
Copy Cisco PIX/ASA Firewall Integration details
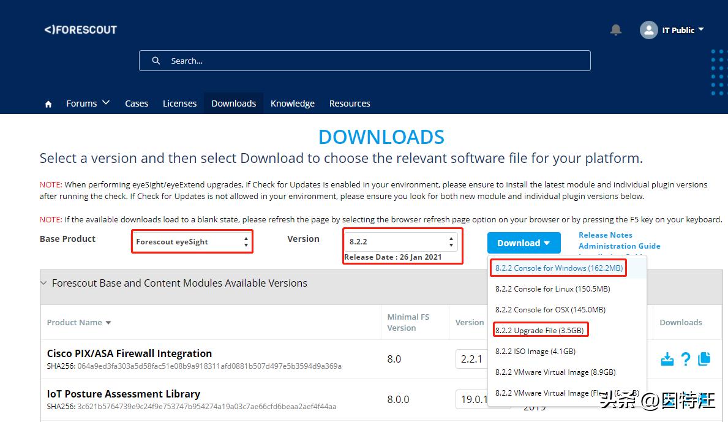pos(704,359)
